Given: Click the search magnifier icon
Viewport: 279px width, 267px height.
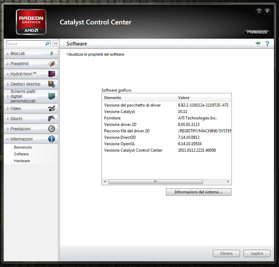Looking at the screenshot, I should (47, 44).
